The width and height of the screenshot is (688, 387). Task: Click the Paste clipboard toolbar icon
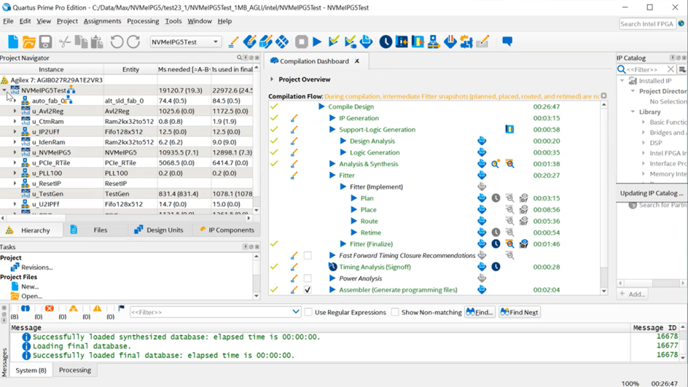[x=97, y=42]
